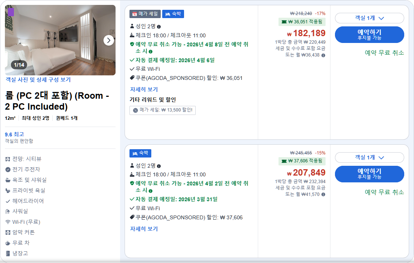Image resolution: width=414 pixels, height=263 pixels.
Task: Click the hairdryer amenity icon
Action: pyautogui.click(x=8, y=201)
